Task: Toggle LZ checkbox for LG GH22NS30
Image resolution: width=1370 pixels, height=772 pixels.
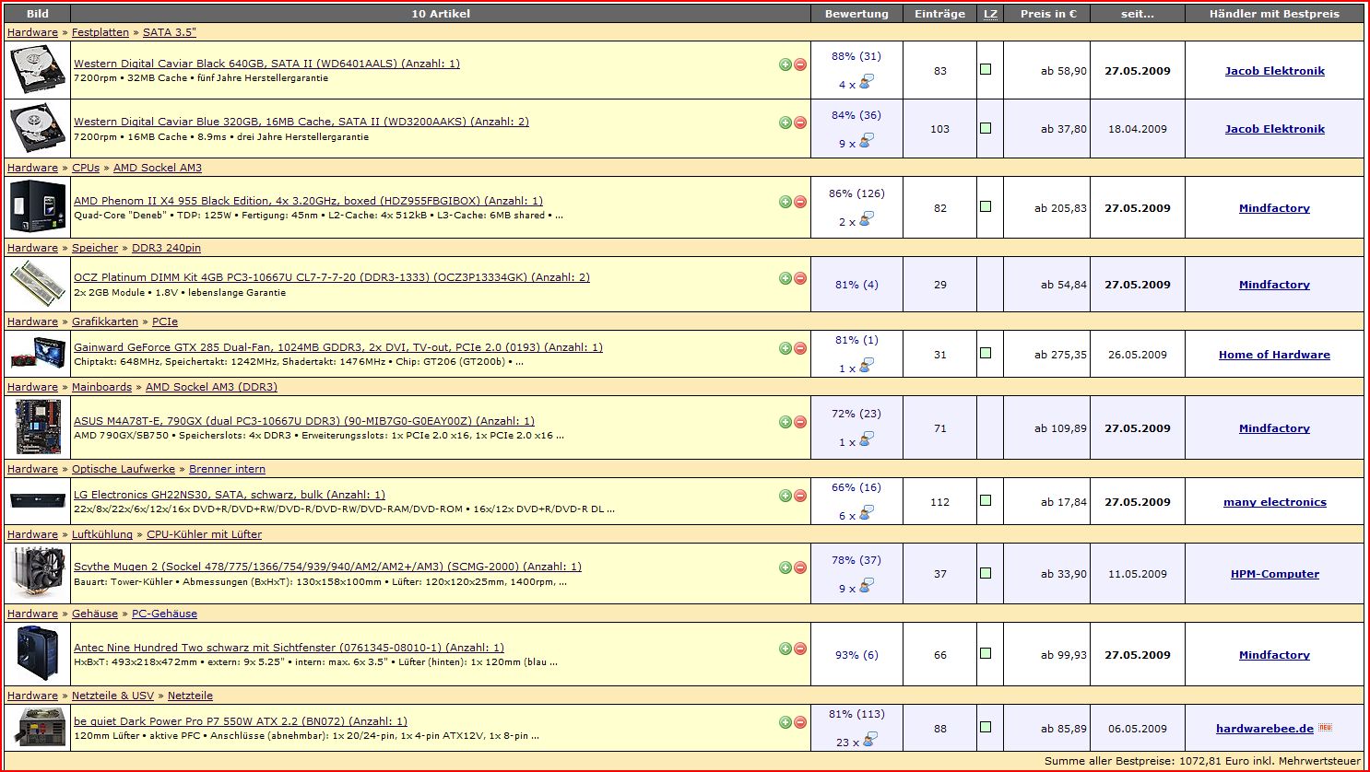Action: [986, 500]
